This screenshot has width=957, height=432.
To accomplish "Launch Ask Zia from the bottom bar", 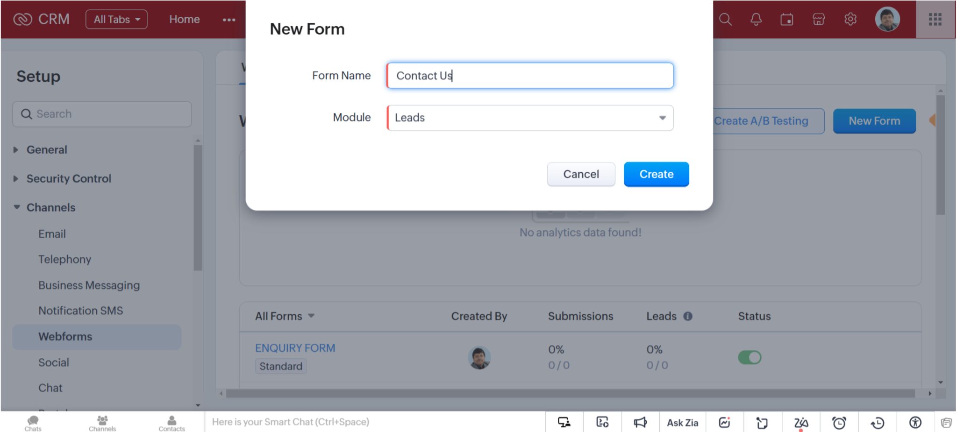I will (683, 422).
